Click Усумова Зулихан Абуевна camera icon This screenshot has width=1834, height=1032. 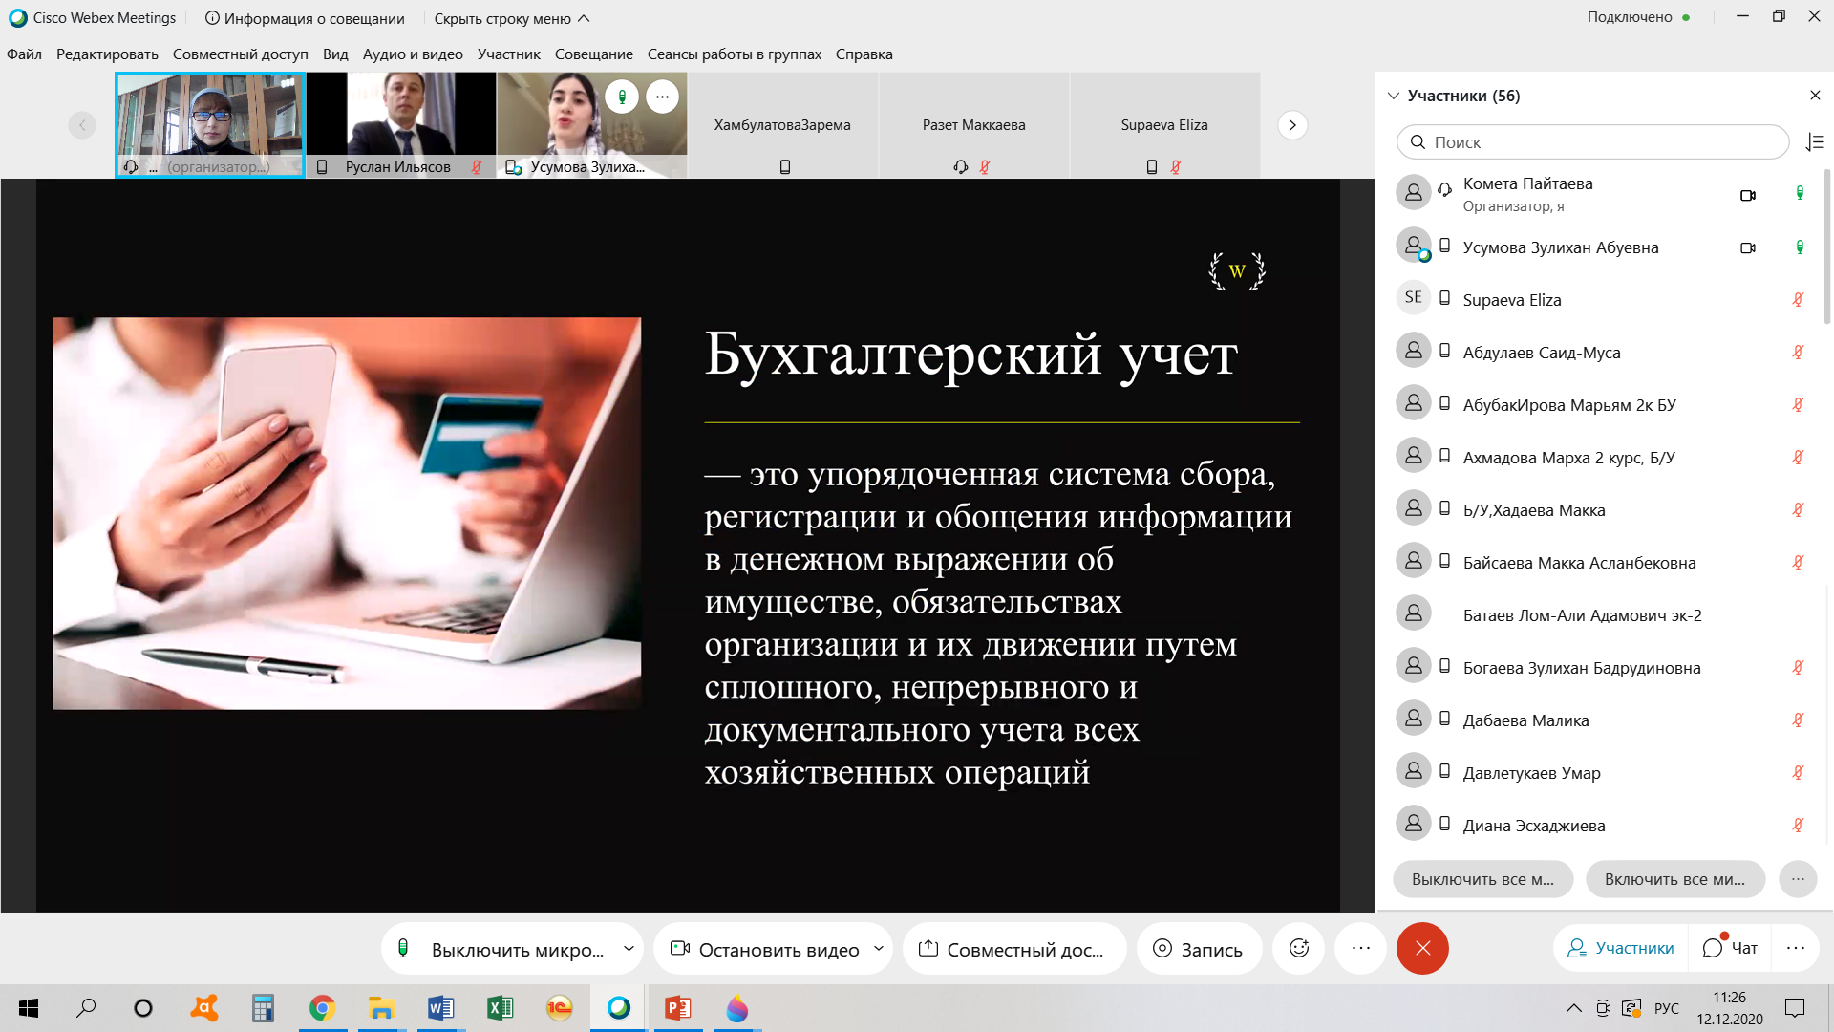pyautogui.click(x=1748, y=247)
